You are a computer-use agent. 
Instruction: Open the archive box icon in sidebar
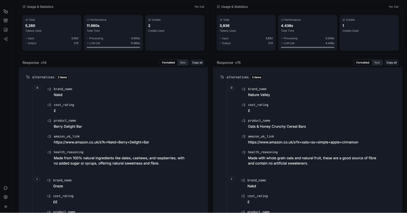5,20
